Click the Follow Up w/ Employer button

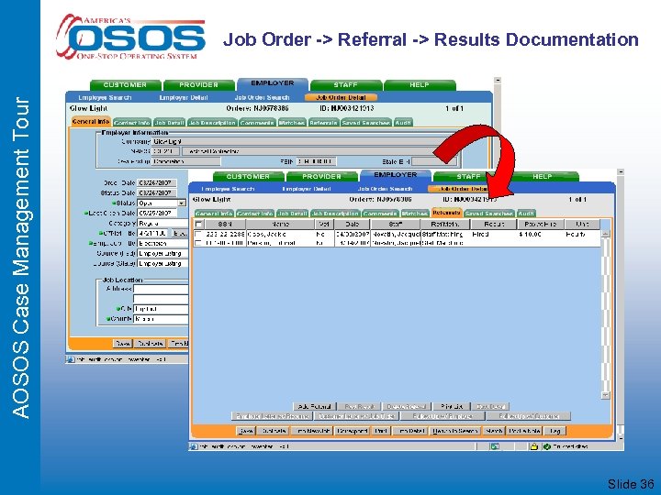pyautogui.click(x=443, y=416)
